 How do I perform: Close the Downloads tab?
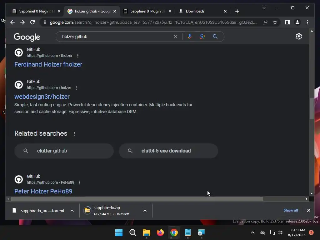pyautogui.click(x=225, y=11)
